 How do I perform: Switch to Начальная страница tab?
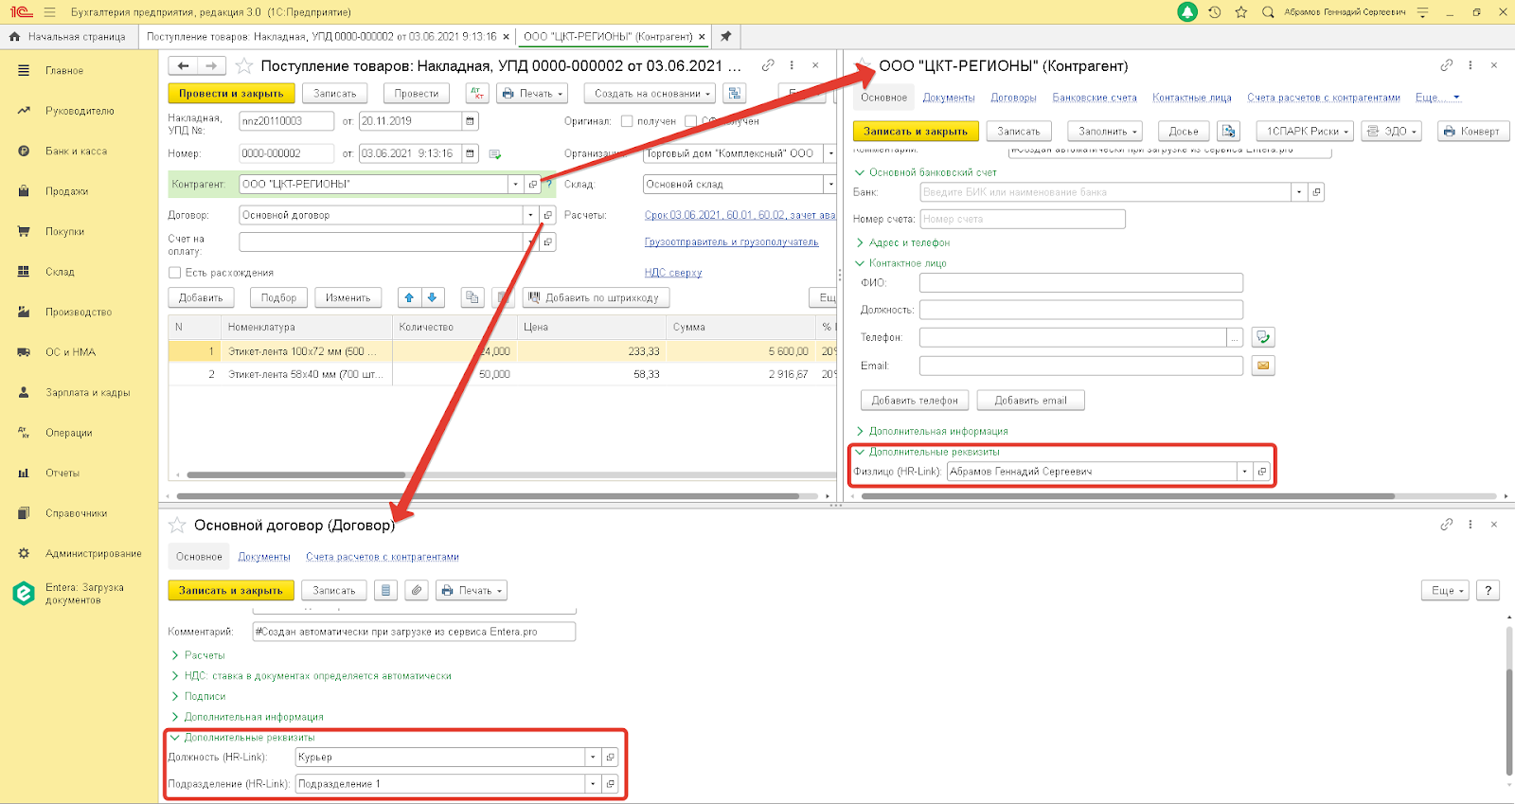(x=68, y=36)
